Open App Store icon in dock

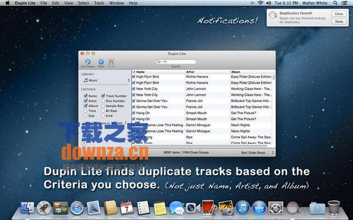point(259,208)
